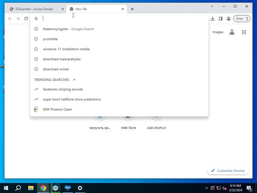Screen dimensions: 257x193
Task: Toggle the side panel icon
Action: (x=221, y=19)
